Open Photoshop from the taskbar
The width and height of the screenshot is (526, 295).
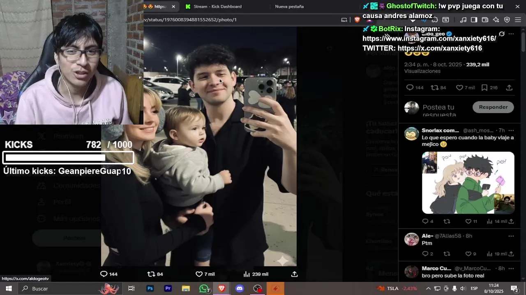tap(150, 288)
